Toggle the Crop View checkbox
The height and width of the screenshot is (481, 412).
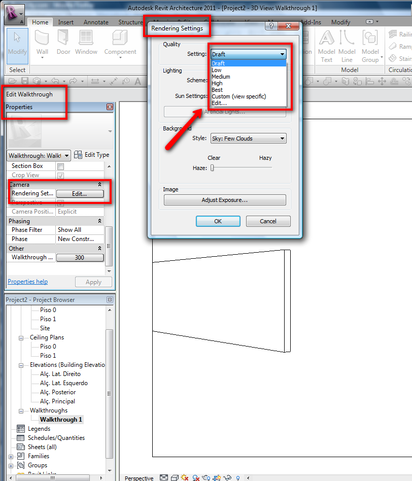click(61, 176)
